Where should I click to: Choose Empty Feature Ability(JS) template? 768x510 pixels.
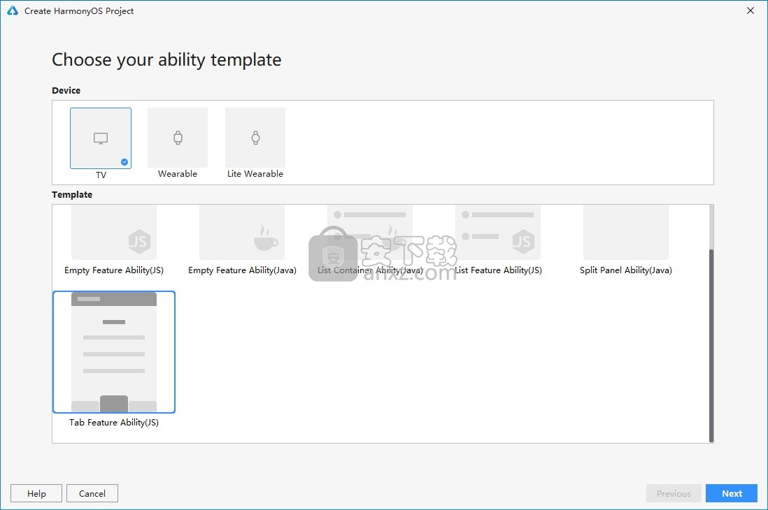[113, 233]
